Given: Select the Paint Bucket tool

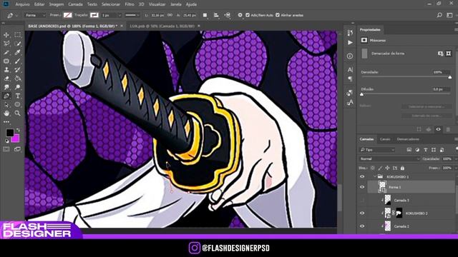Looking at the screenshot, I should 17,79.
